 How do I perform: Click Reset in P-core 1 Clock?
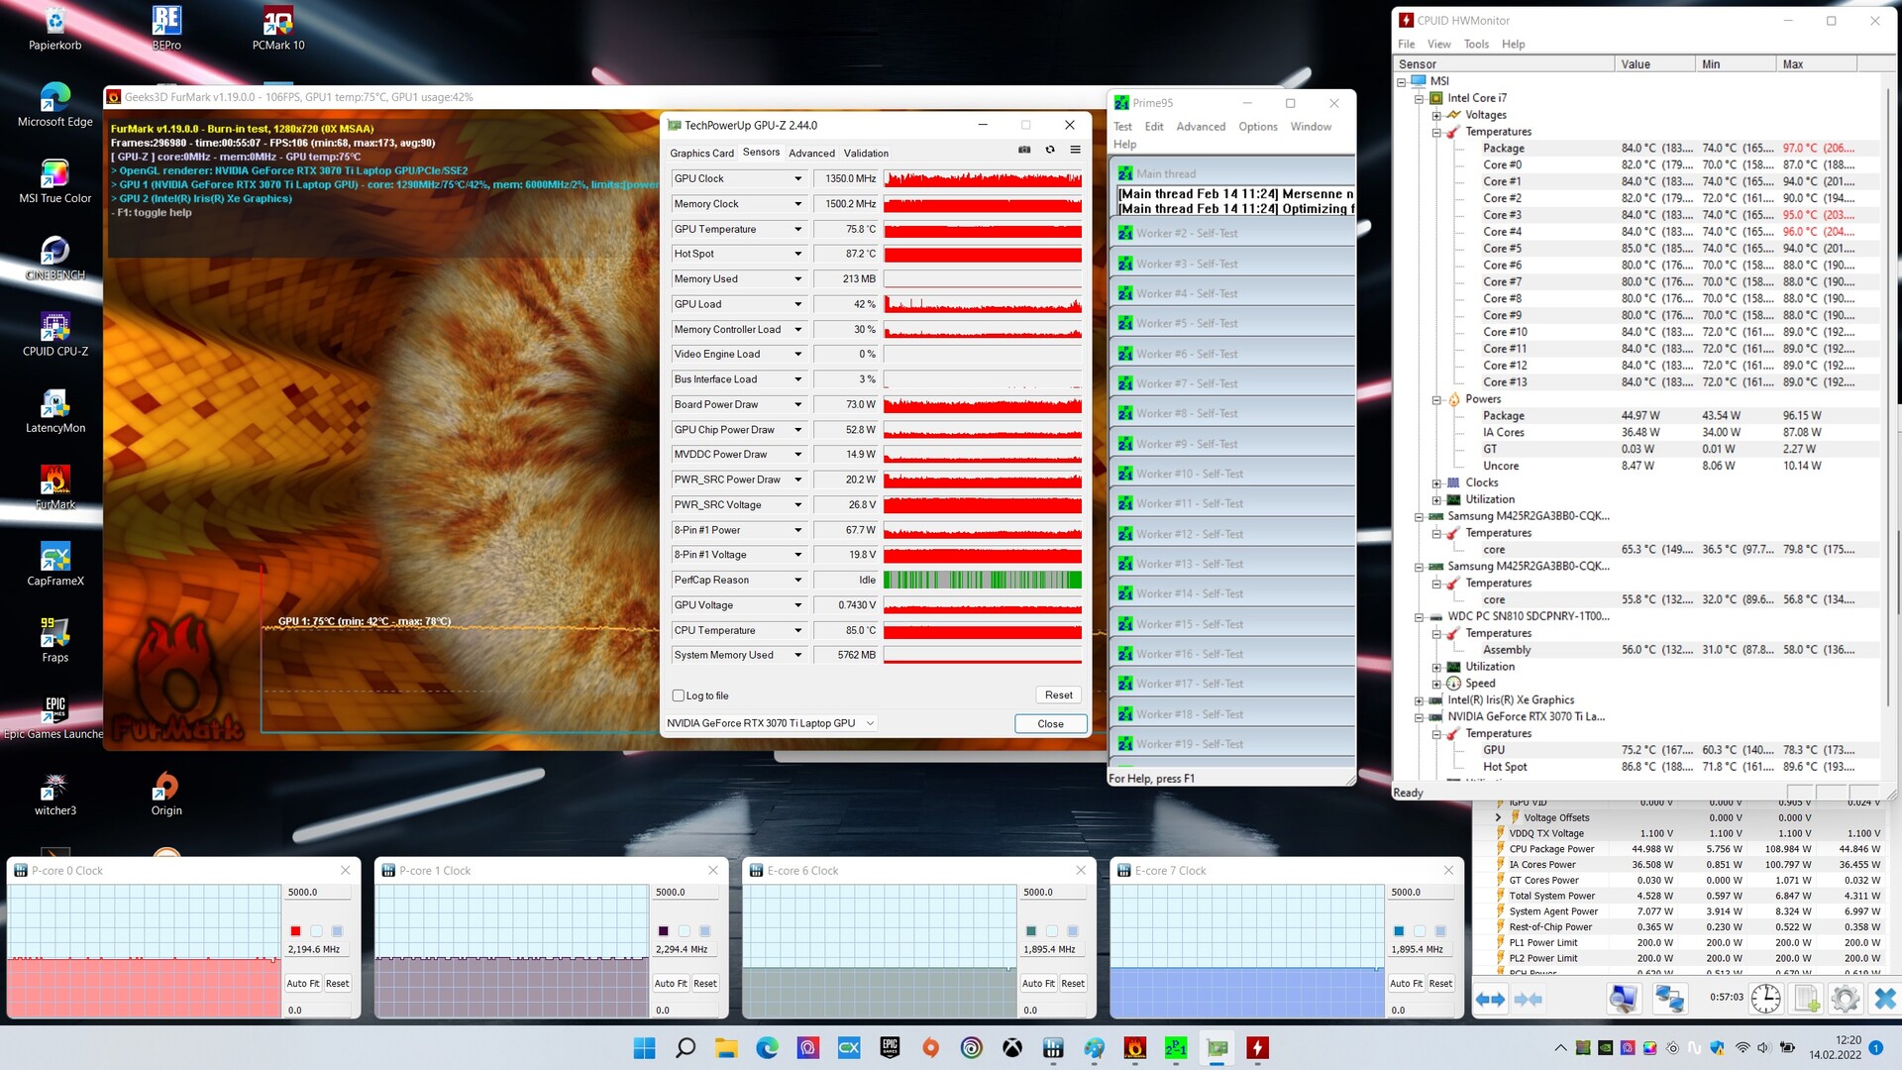[704, 984]
